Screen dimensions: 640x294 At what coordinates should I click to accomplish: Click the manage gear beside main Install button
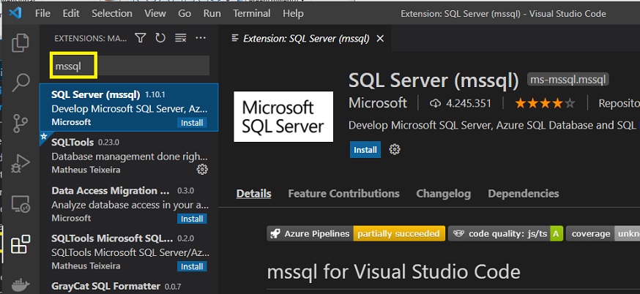point(394,150)
